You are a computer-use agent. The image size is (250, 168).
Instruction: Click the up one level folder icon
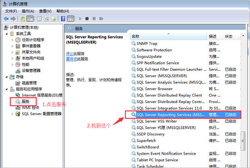coord(22,19)
